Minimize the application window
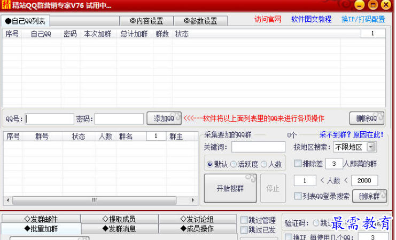The height and width of the screenshot is (240, 396). click(x=360, y=5)
